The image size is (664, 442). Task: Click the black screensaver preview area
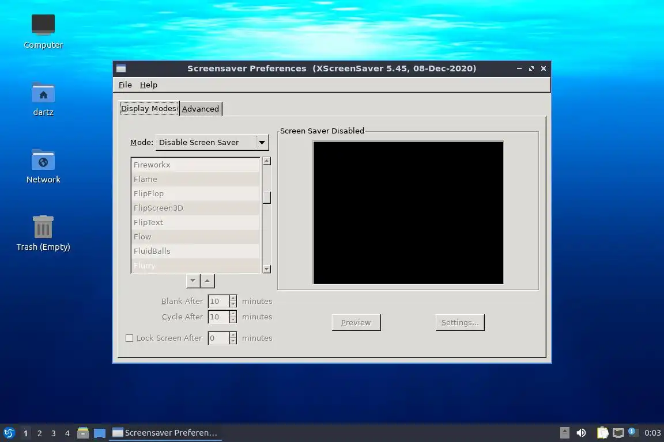(x=408, y=213)
